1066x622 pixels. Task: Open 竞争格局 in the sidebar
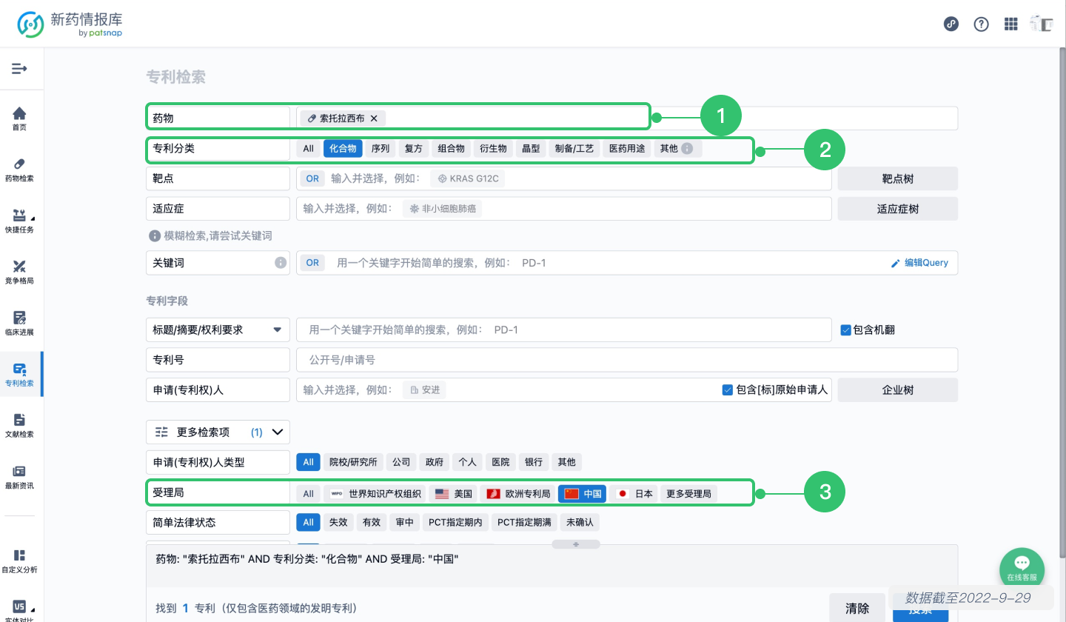point(19,272)
